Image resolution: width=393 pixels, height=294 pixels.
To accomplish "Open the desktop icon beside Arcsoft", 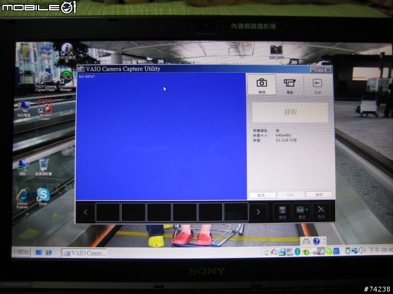I will point(46,51).
